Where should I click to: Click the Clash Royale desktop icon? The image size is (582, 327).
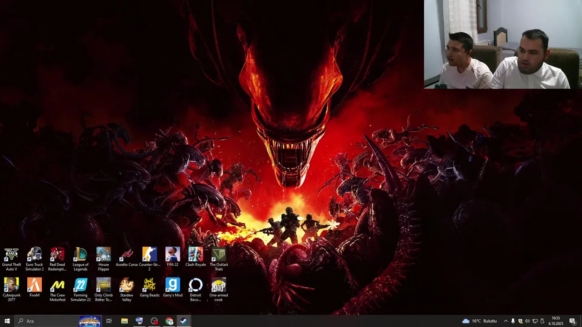(196, 257)
